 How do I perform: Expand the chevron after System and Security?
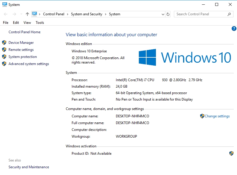point(106,14)
